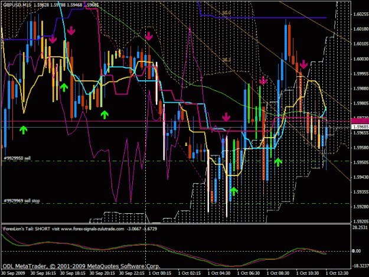Screen dimensions: 369x277
Task: Click the 1 Oct 04:30 time label
Action: 219,273
